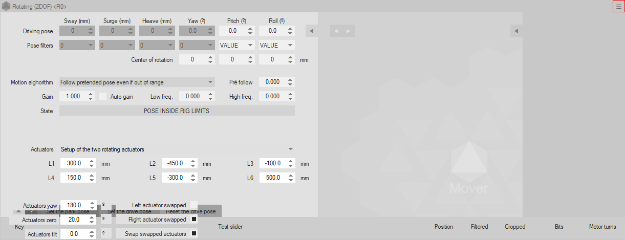Viewport: 625px width, 240px height.
Task: Click the Motor turns column header
Action: click(602, 227)
